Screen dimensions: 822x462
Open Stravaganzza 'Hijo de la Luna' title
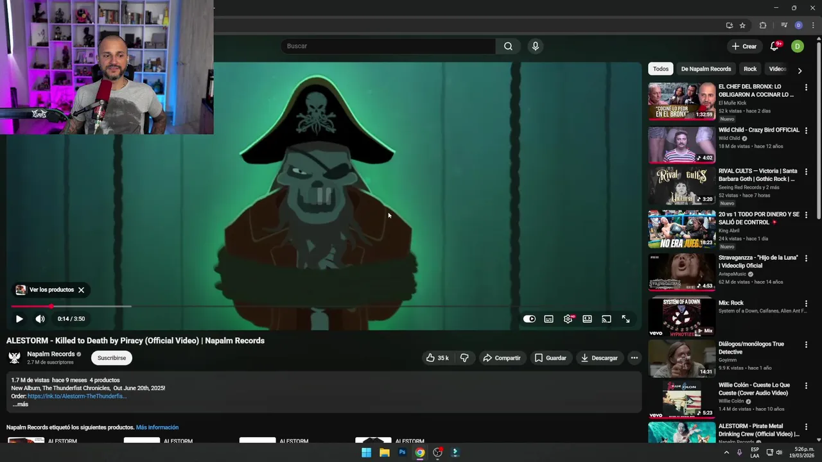click(758, 262)
